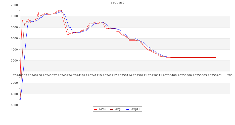Image resolution: width=235 pixels, height=125 pixels.
Task: Click the -4000 y-axis value label
Action: (14, 94)
